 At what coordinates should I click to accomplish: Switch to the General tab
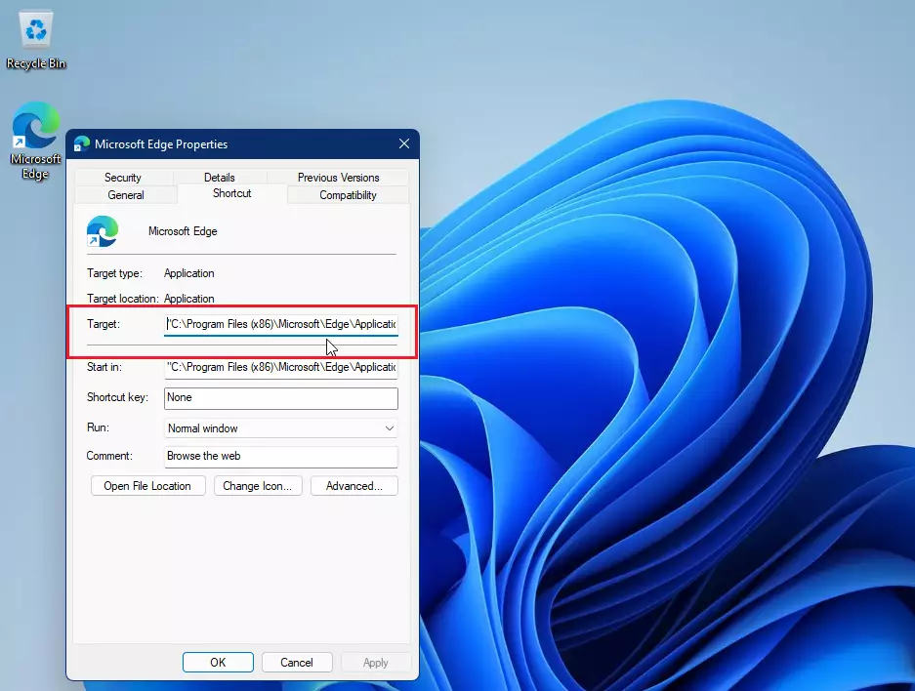125,195
